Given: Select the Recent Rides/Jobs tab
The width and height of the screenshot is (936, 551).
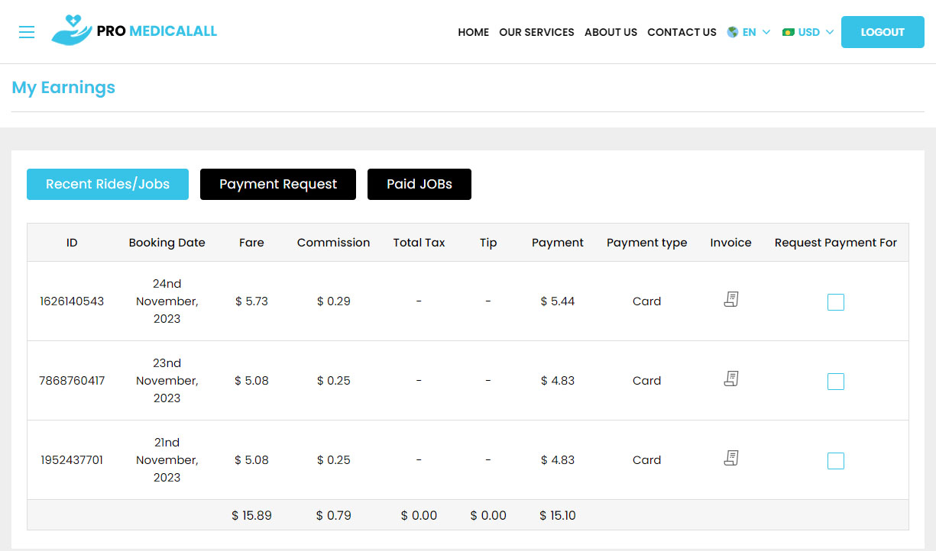Looking at the screenshot, I should coord(108,184).
